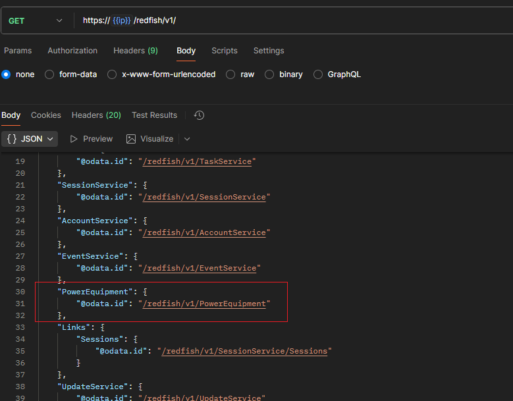Open the Test Results tab
Viewport: 513px width, 401px height.
click(154, 115)
